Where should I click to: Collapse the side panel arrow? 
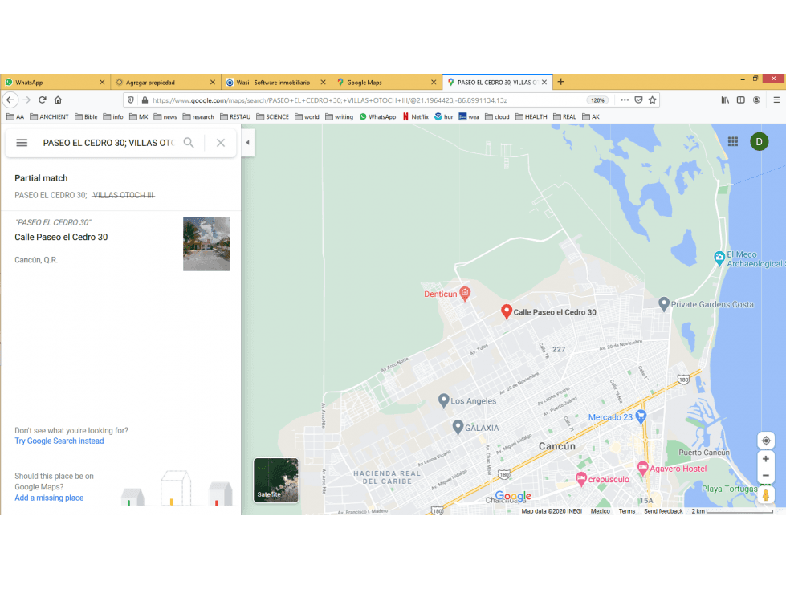click(x=247, y=143)
